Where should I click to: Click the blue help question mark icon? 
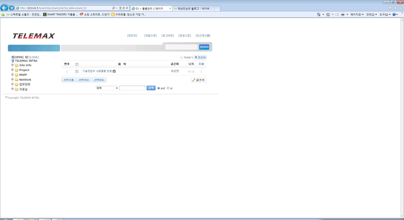pos(394,15)
